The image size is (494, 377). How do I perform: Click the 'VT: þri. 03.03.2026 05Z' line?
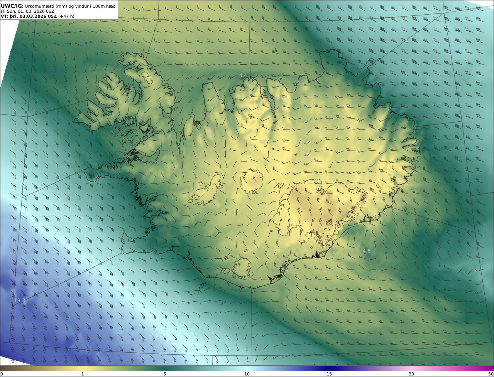(29, 16)
